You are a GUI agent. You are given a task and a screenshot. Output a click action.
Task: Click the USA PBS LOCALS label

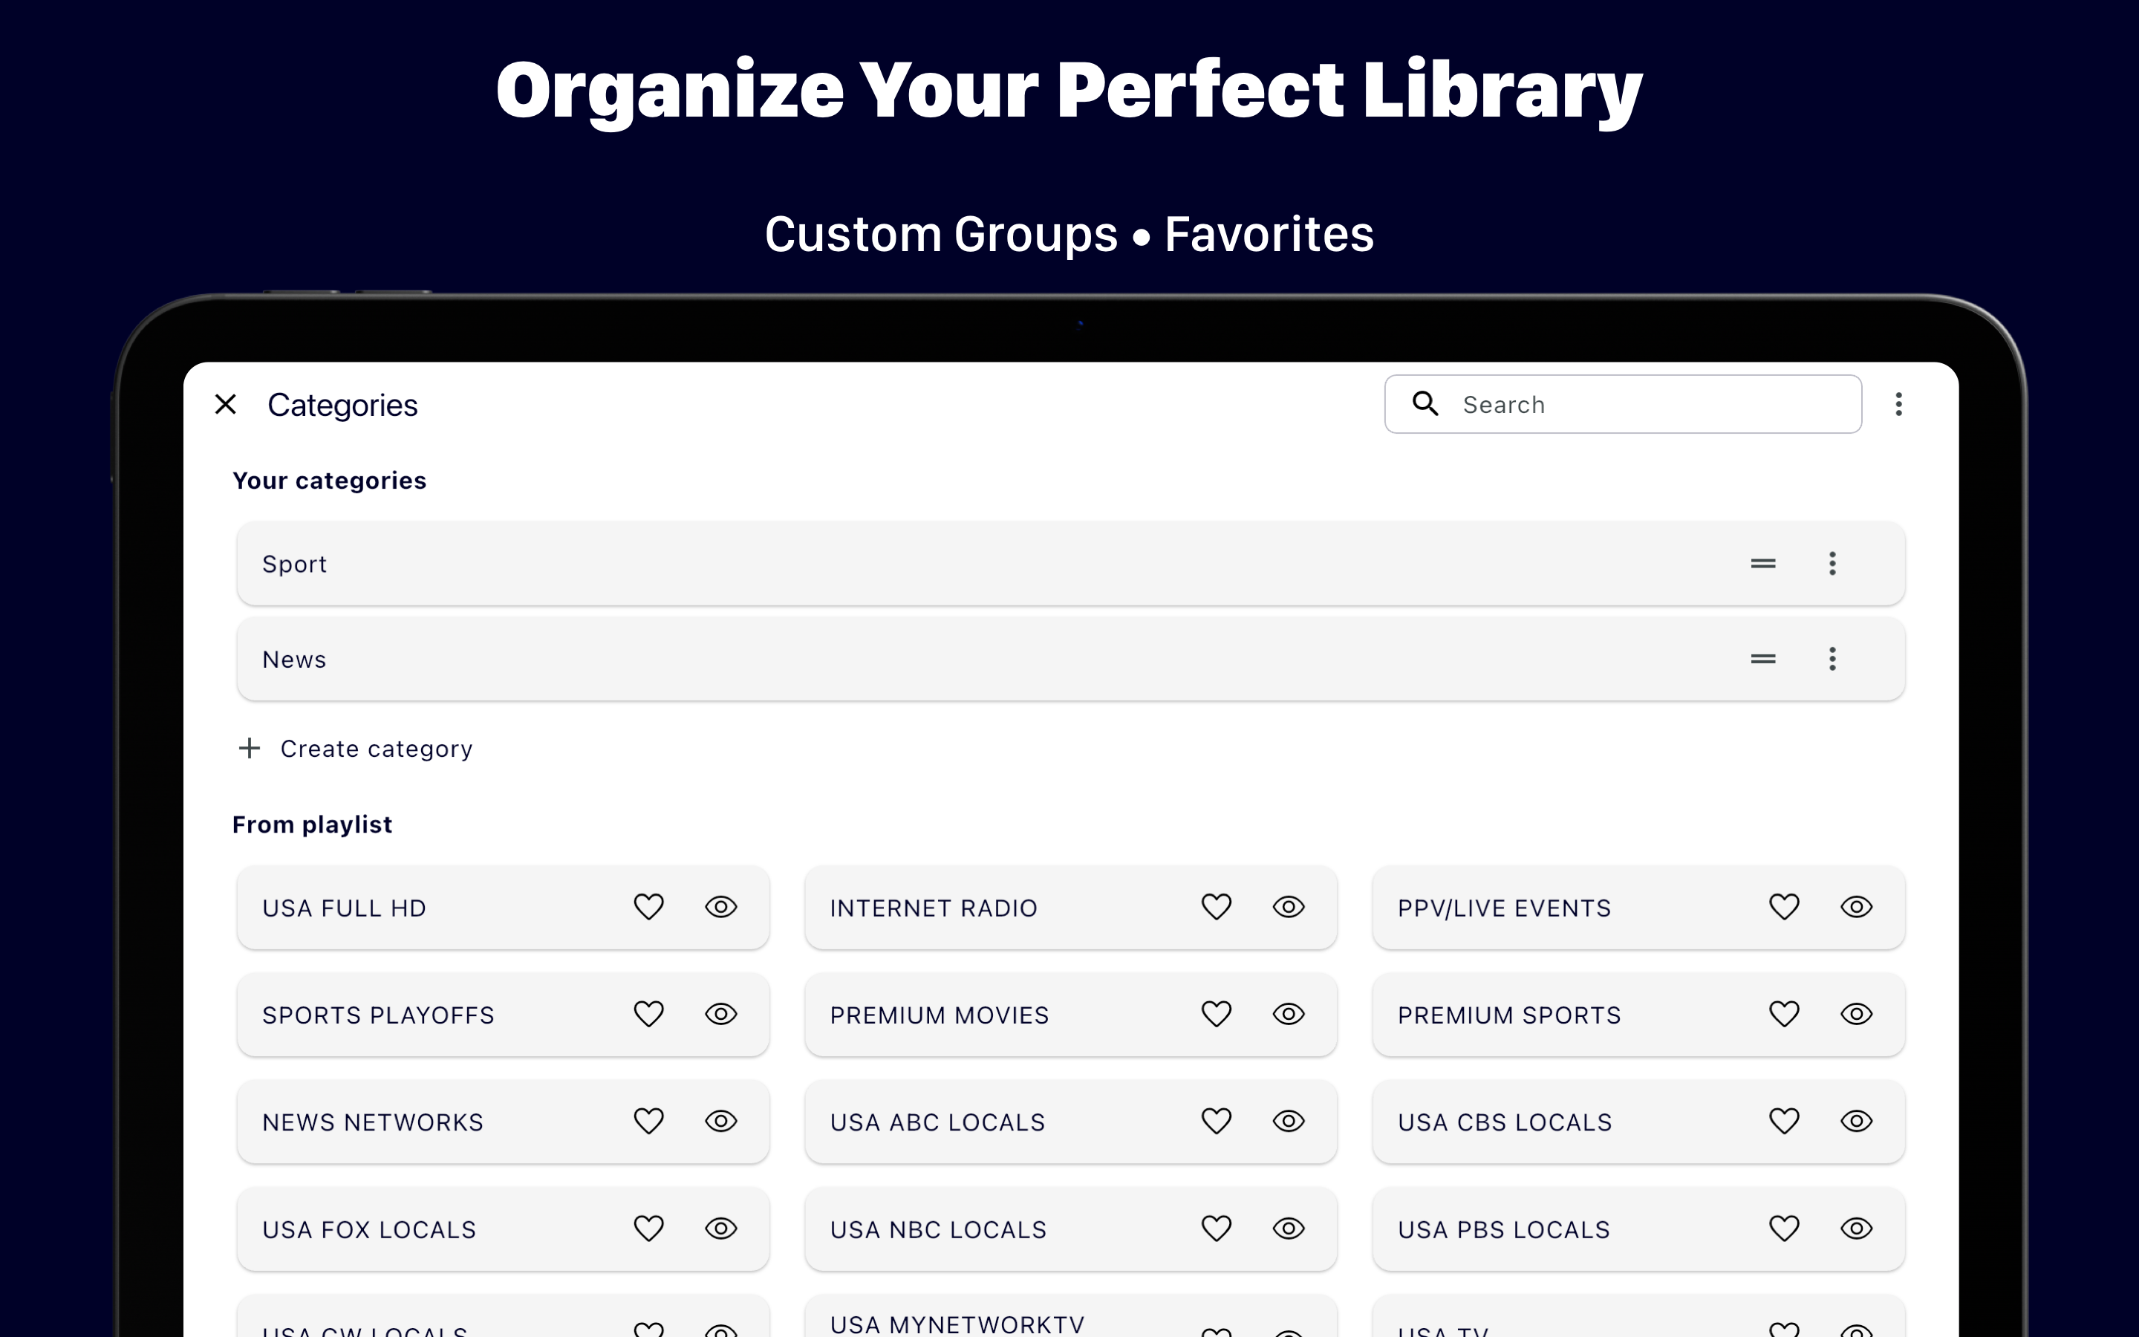[1505, 1229]
